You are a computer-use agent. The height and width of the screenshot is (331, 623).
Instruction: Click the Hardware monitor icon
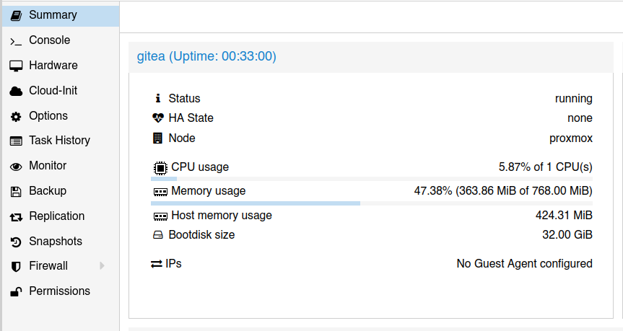coord(16,66)
